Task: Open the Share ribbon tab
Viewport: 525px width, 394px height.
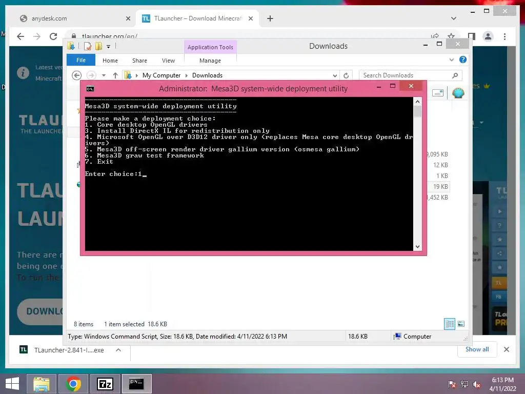Action: 139,61
